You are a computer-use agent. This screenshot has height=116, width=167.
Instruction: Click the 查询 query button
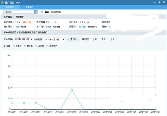coord(73,39)
